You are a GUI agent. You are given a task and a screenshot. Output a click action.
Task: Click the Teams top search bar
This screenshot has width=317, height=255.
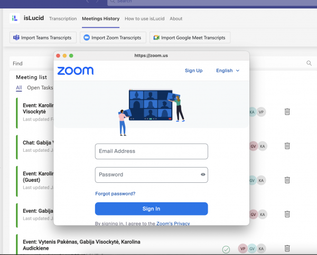coord(212,2)
